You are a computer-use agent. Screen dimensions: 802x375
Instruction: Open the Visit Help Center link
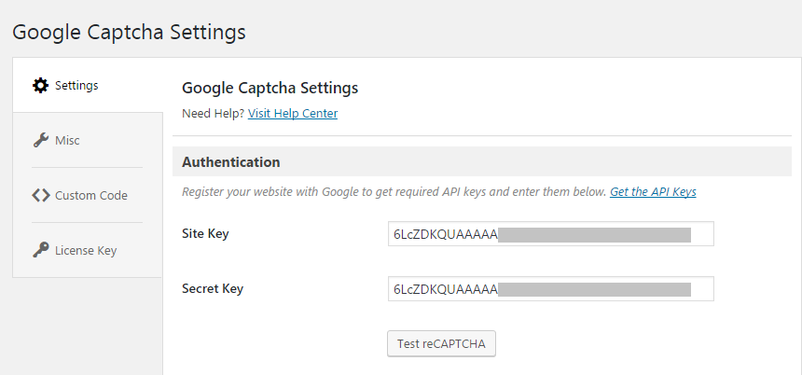293,114
